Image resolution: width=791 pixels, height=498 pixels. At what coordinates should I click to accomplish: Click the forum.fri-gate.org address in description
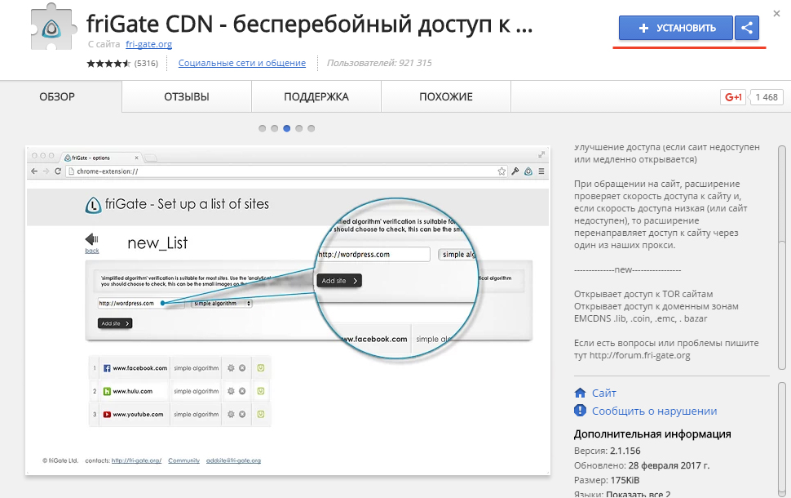[x=639, y=355]
